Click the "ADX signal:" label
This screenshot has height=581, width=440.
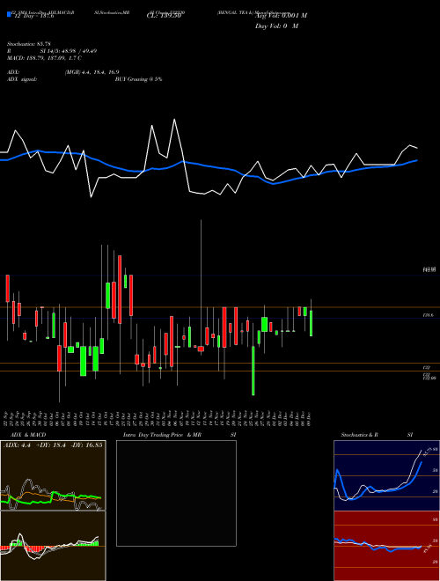[x=22, y=79]
